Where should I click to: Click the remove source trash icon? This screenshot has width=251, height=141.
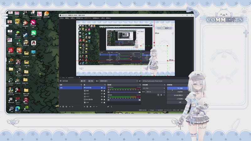pos(88,107)
